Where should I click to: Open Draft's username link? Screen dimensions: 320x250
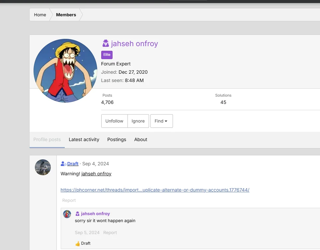click(x=73, y=164)
